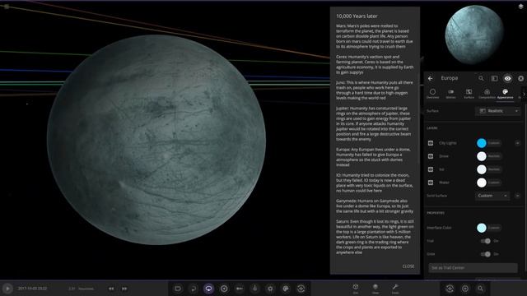Select the paint palette tool in the bottom toolbar
The image size is (527, 296).
286,289
